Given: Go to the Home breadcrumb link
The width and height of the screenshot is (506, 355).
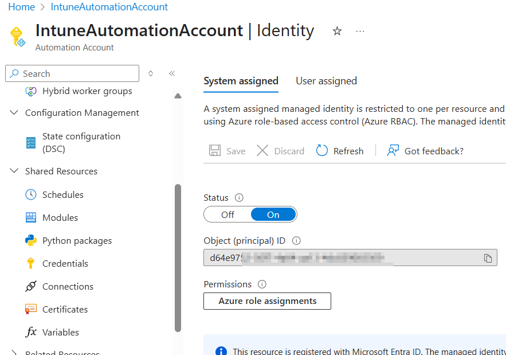Looking at the screenshot, I should tap(21, 7).
